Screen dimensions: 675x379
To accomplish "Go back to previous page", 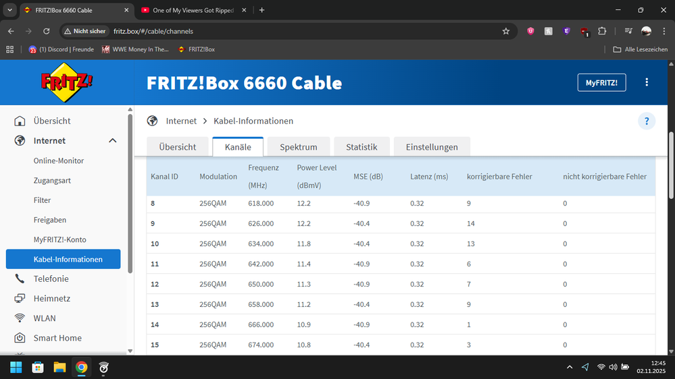I will [x=11, y=31].
